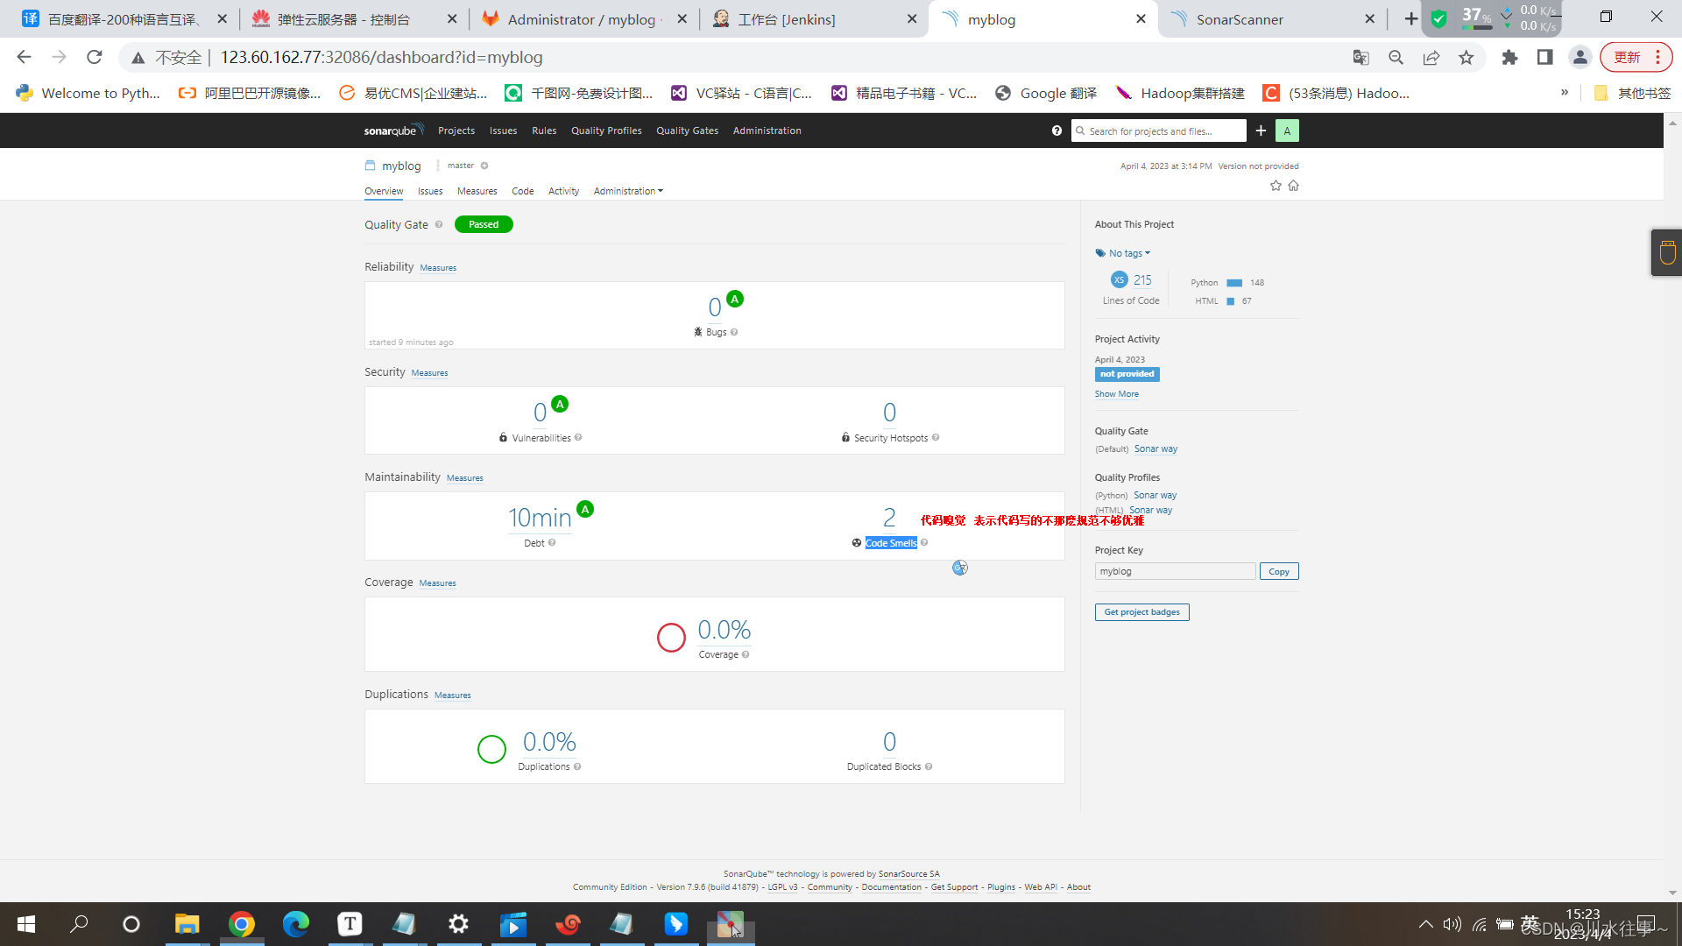Open the help question mark icon
Screen dimensions: 1682x946
pyautogui.click(x=1057, y=131)
